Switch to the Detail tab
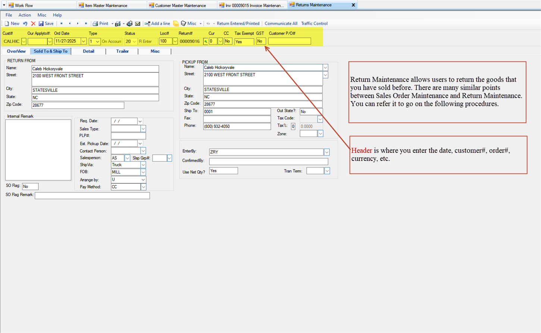 pos(88,51)
